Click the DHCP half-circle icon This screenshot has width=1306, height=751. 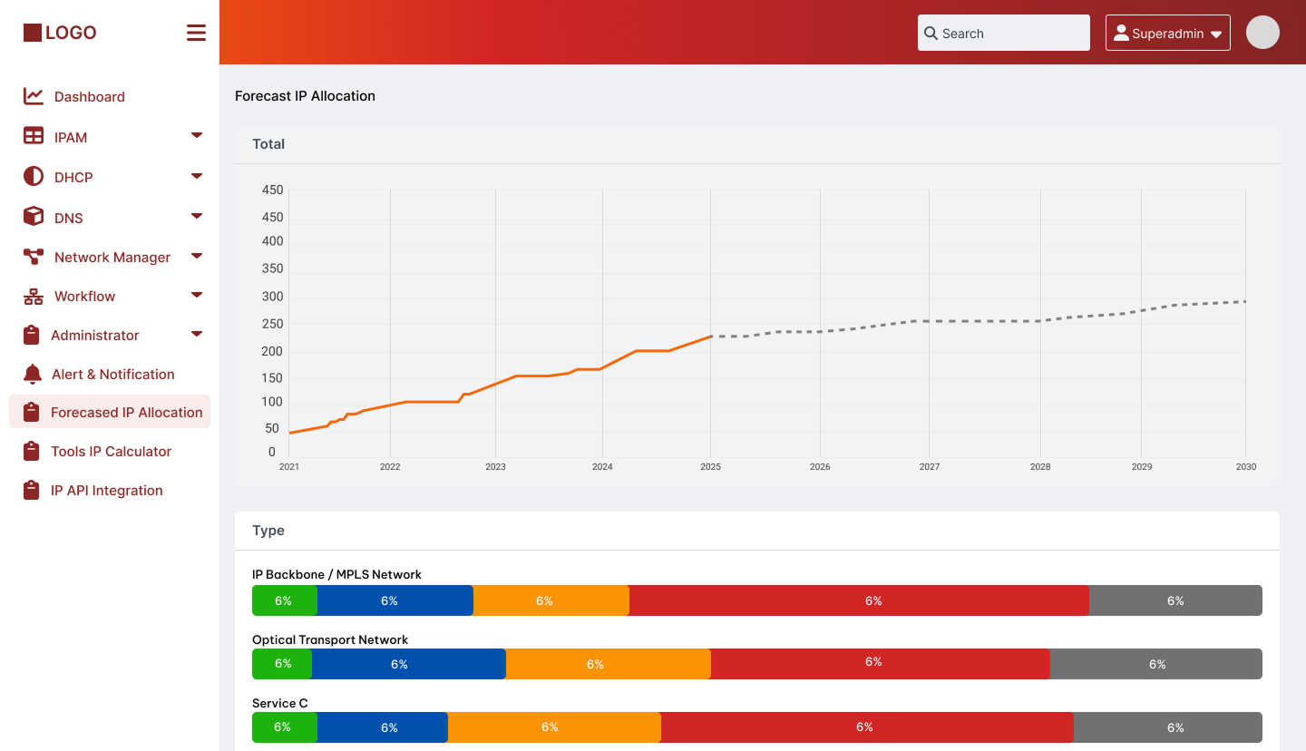click(34, 176)
